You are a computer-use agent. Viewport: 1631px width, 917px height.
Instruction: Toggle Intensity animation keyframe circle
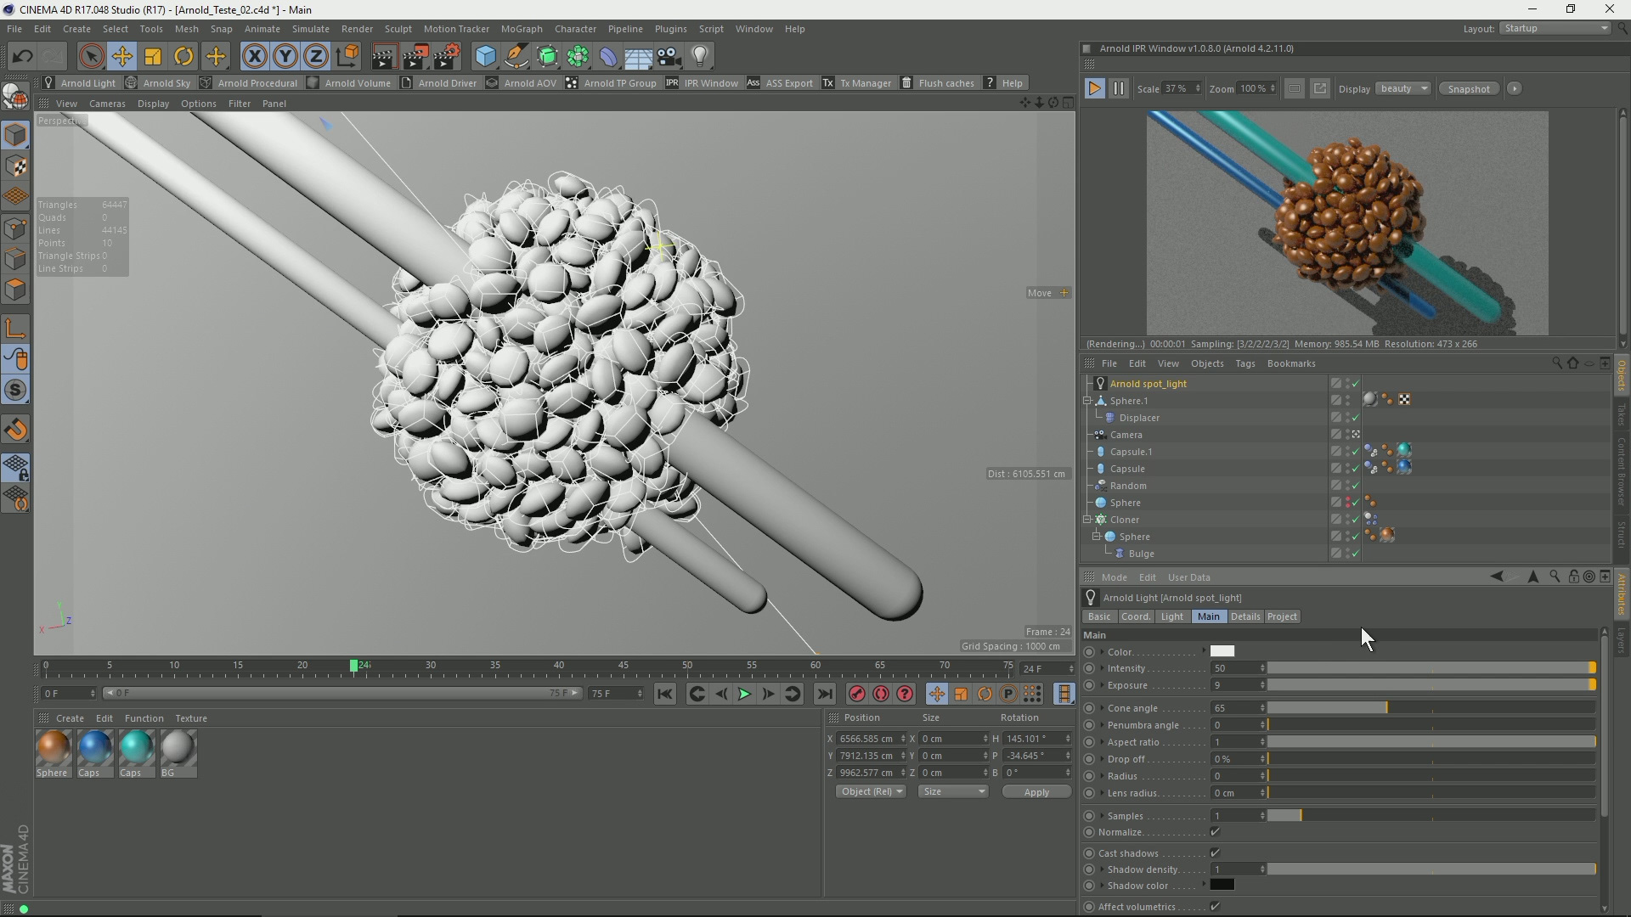pyautogui.click(x=1089, y=669)
